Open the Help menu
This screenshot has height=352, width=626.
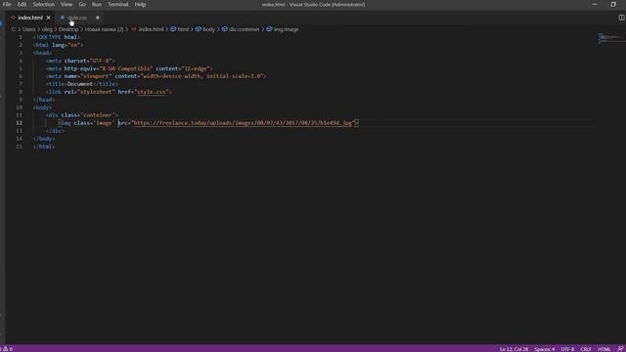click(x=140, y=4)
